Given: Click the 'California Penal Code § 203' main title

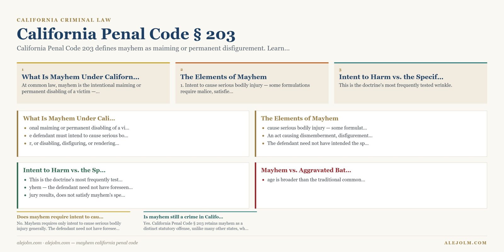Looking at the screenshot, I should tap(126, 34).
